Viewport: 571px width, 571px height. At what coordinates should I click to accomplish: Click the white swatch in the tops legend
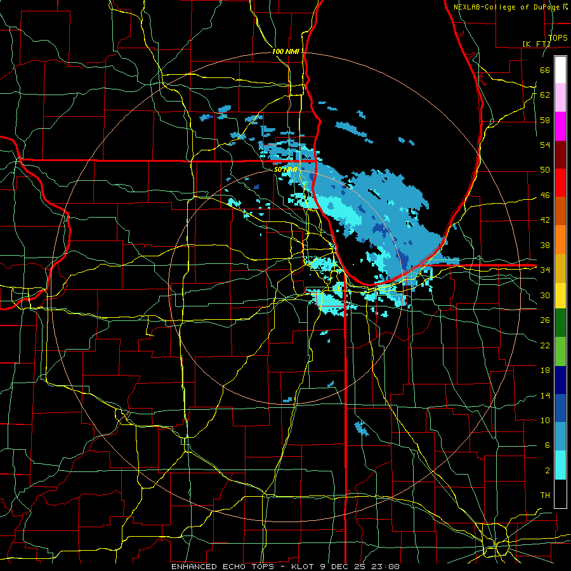pyautogui.click(x=560, y=70)
